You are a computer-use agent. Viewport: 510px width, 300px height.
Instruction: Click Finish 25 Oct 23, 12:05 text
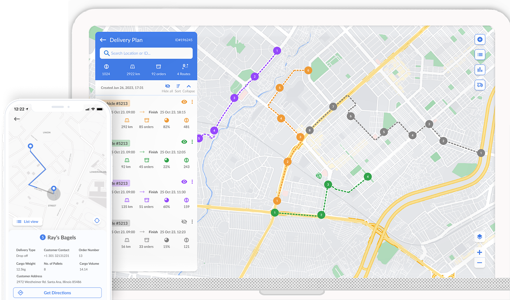[167, 152]
